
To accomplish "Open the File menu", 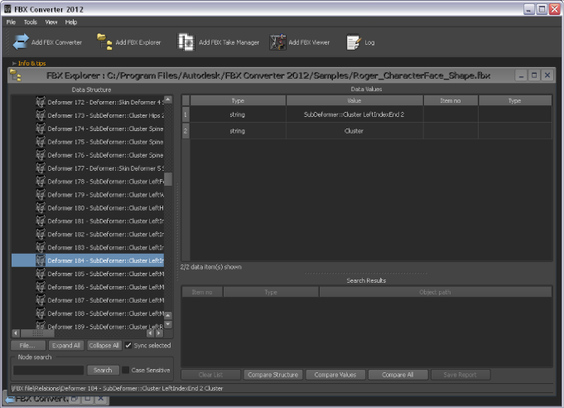I will point(11,22).
